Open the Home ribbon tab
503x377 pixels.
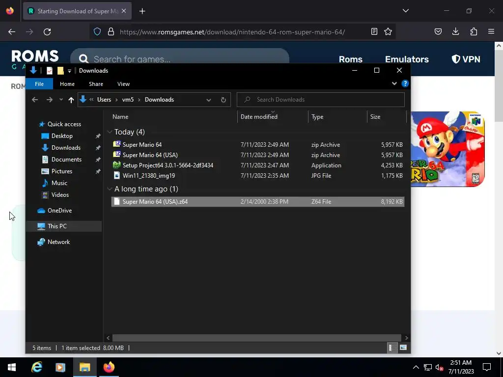tap(67, 84)
